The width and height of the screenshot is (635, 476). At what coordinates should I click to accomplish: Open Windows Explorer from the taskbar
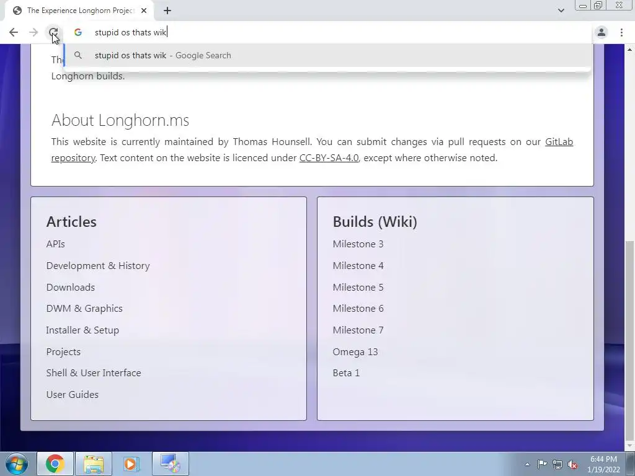coord(94,464)
